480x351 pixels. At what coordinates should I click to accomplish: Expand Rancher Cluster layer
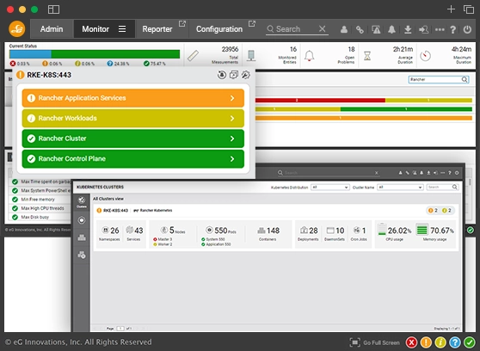pyautogui.click(x=133, y=139)
